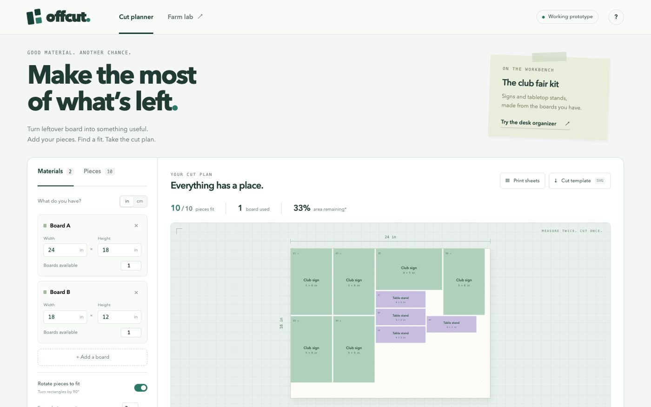The image size is (651, 407).
Task: Edit the Board A width field
Action: coord(65,250)
